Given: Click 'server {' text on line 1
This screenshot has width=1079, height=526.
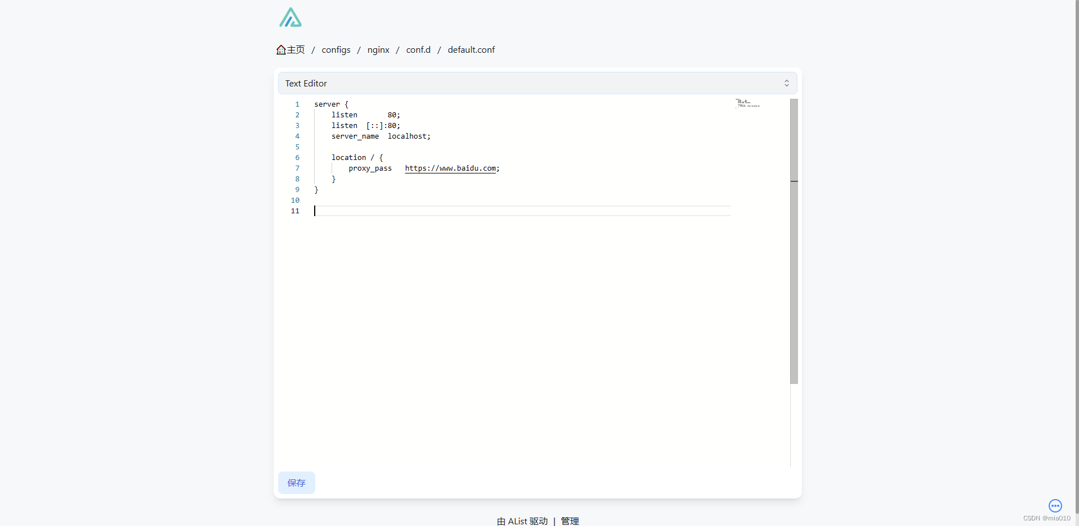Looking at the screenshot, I should click(331, 104).
